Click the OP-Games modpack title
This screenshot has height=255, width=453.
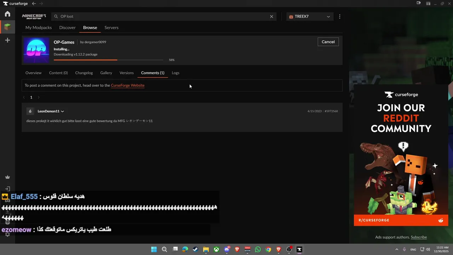pyautogui.click(x=64, y=42)
